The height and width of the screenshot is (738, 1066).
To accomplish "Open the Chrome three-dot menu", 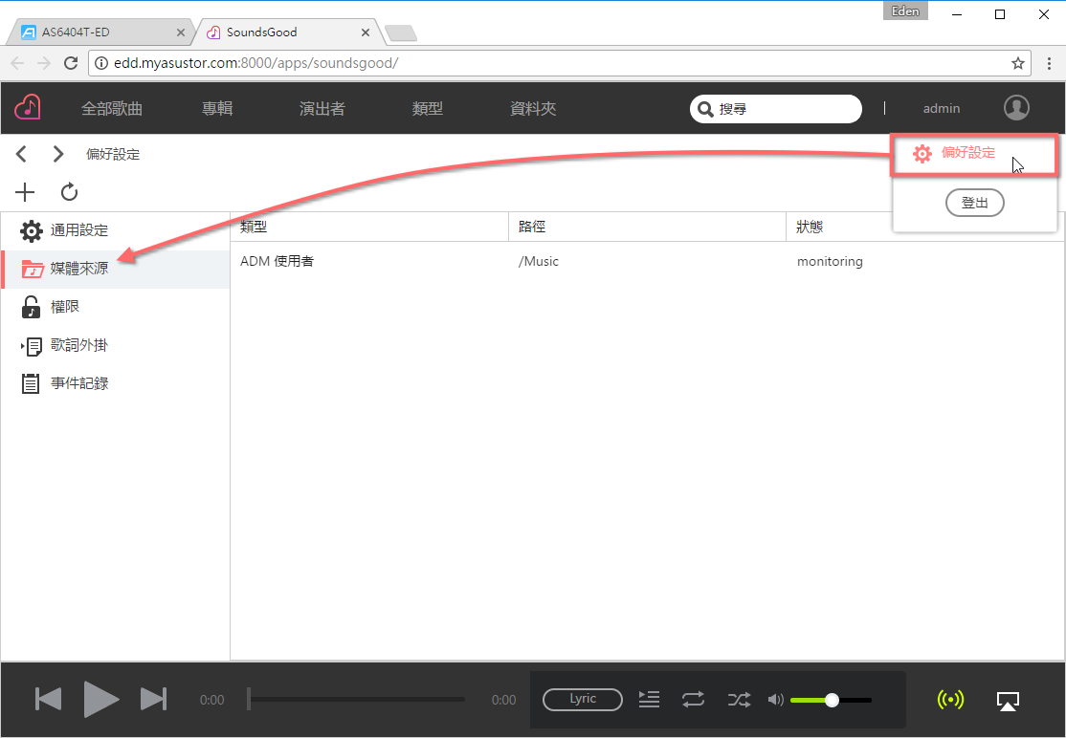I will [x=1050, y=63].
